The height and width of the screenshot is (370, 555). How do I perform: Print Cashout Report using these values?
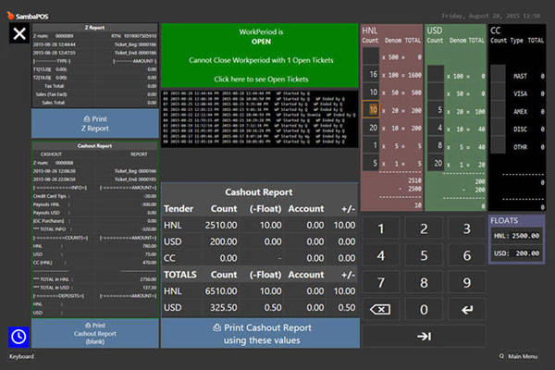coord(258,333)
